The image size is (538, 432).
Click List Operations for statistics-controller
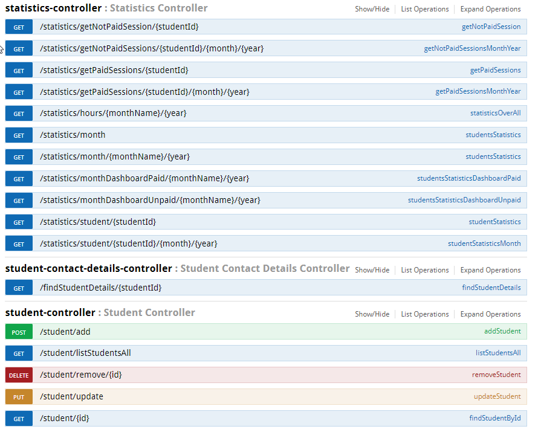(x=425, y=9)
